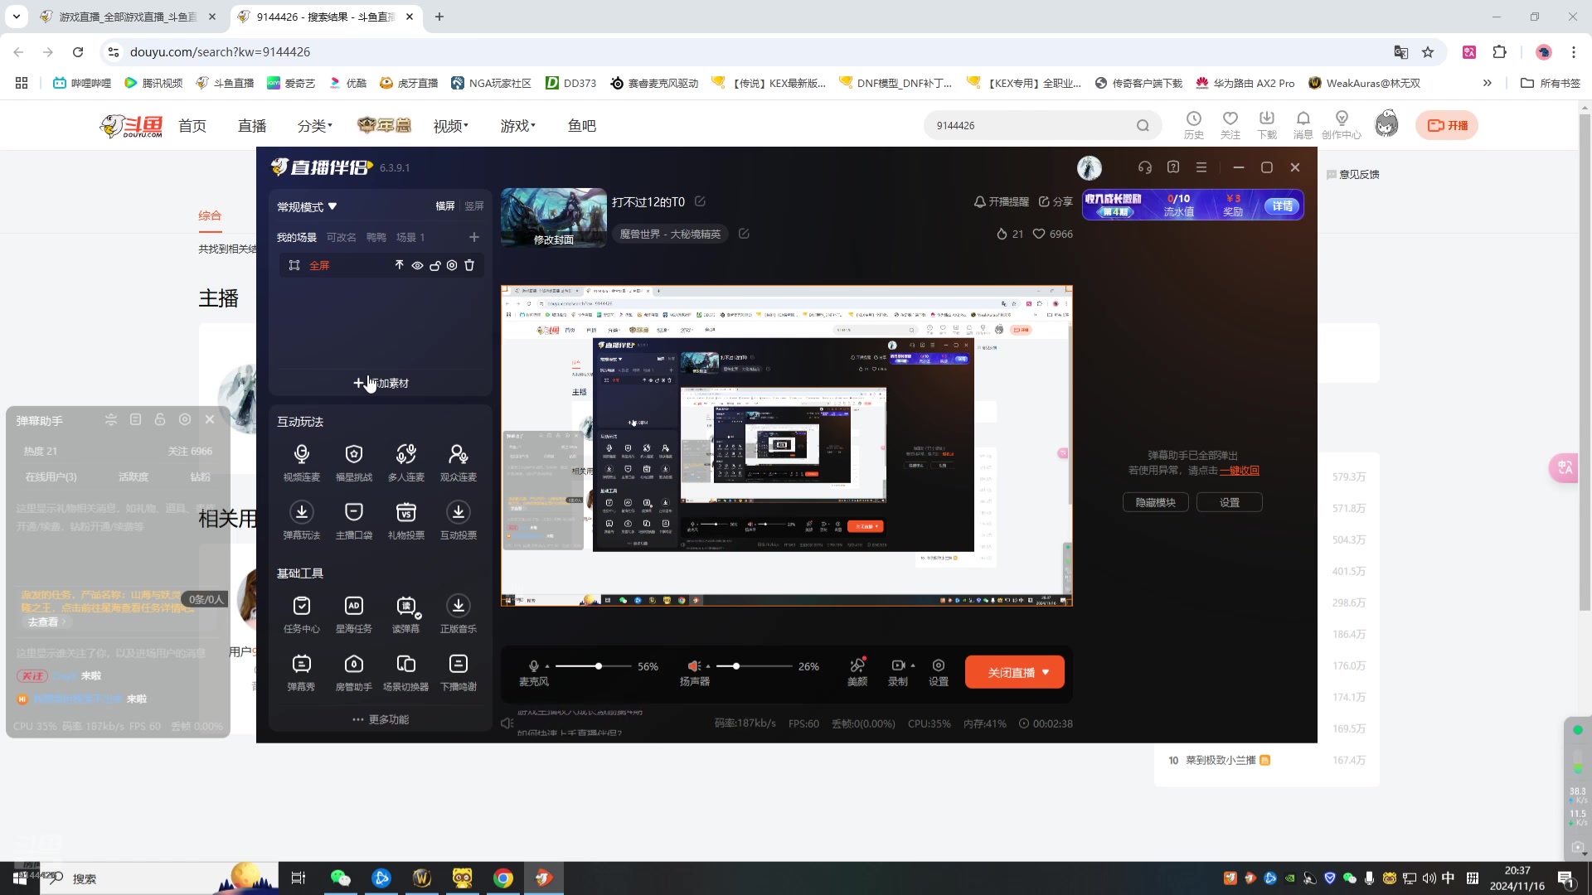
Task: Adjust the microphone volume slider
Action: [594, 666]
